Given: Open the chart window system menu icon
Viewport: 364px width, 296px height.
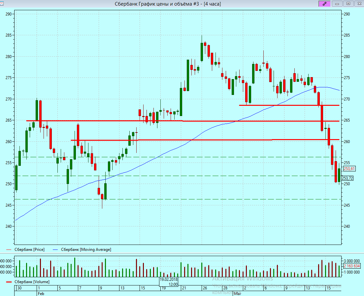Looking at the screenshot, I should click(1, 4).
